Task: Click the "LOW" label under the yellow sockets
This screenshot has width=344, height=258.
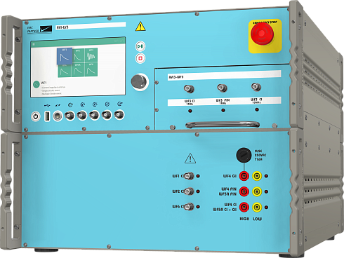Action: (x=257, y=219)
